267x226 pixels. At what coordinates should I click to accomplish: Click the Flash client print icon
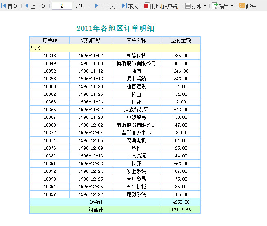[x=147, y=6]
